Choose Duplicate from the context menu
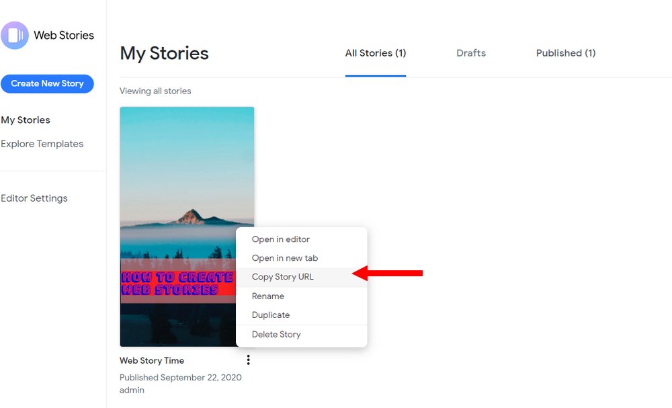The width and height of the screenshot is (672, 408). point(302,315)
